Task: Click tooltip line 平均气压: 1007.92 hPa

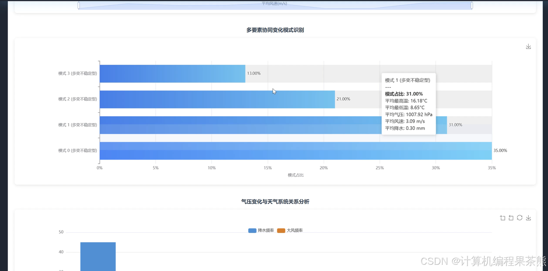Action: point(409,114)
